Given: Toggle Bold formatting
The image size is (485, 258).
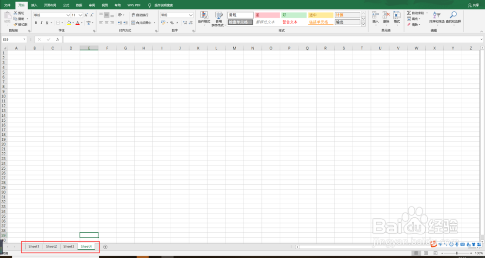Looking at the screenshot, I should click(36, 23).
